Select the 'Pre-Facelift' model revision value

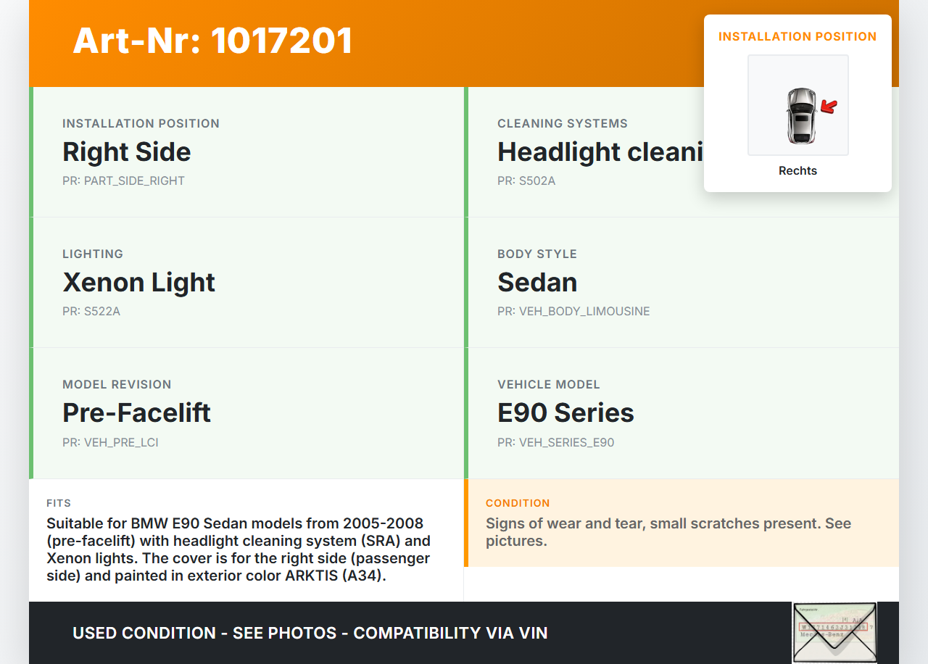click(x=136, y=413)
